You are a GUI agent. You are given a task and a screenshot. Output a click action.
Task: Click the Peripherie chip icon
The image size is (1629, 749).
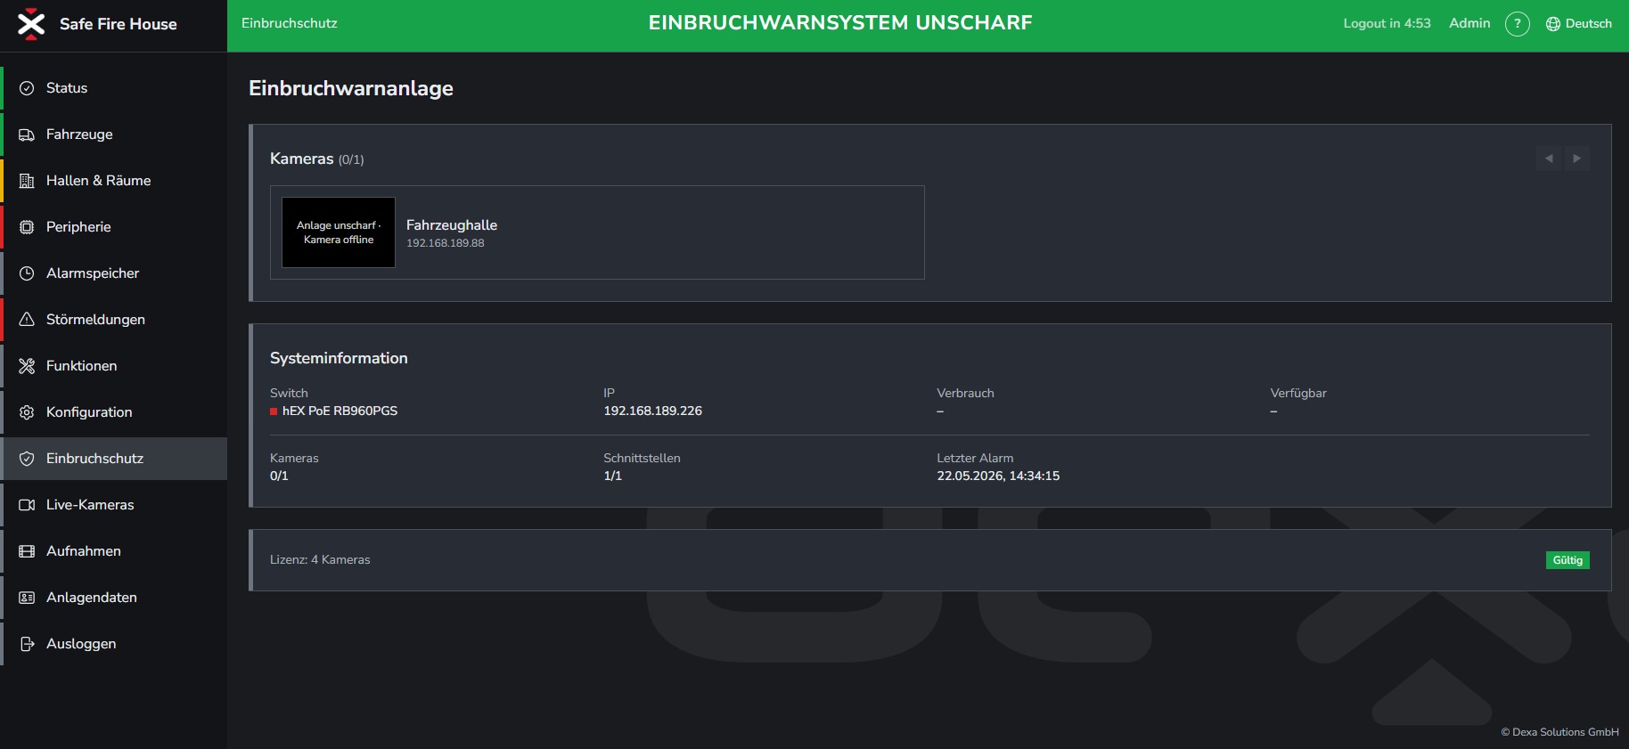click(27, 227)
